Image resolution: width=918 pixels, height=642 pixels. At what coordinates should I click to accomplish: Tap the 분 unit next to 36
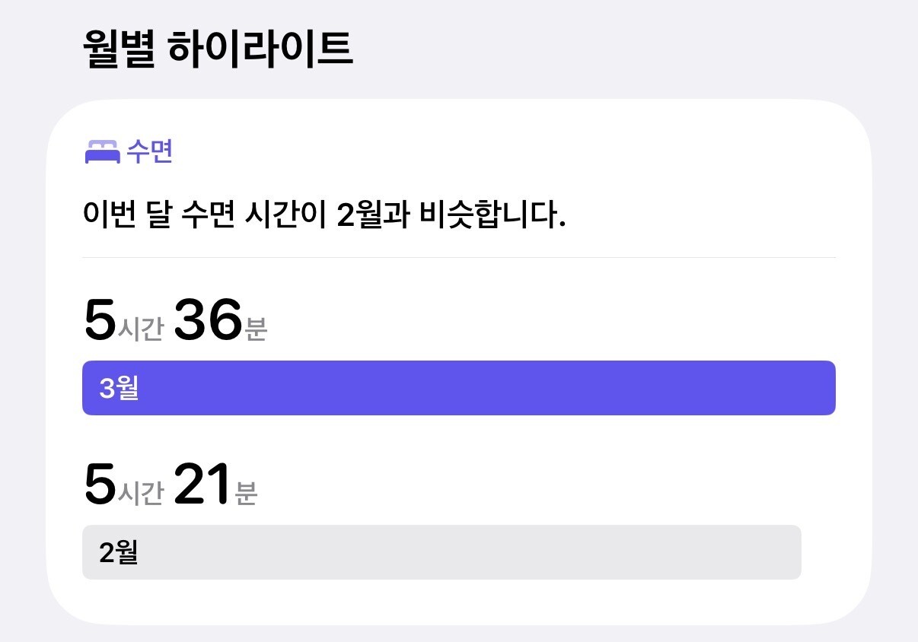pos(257,330)
